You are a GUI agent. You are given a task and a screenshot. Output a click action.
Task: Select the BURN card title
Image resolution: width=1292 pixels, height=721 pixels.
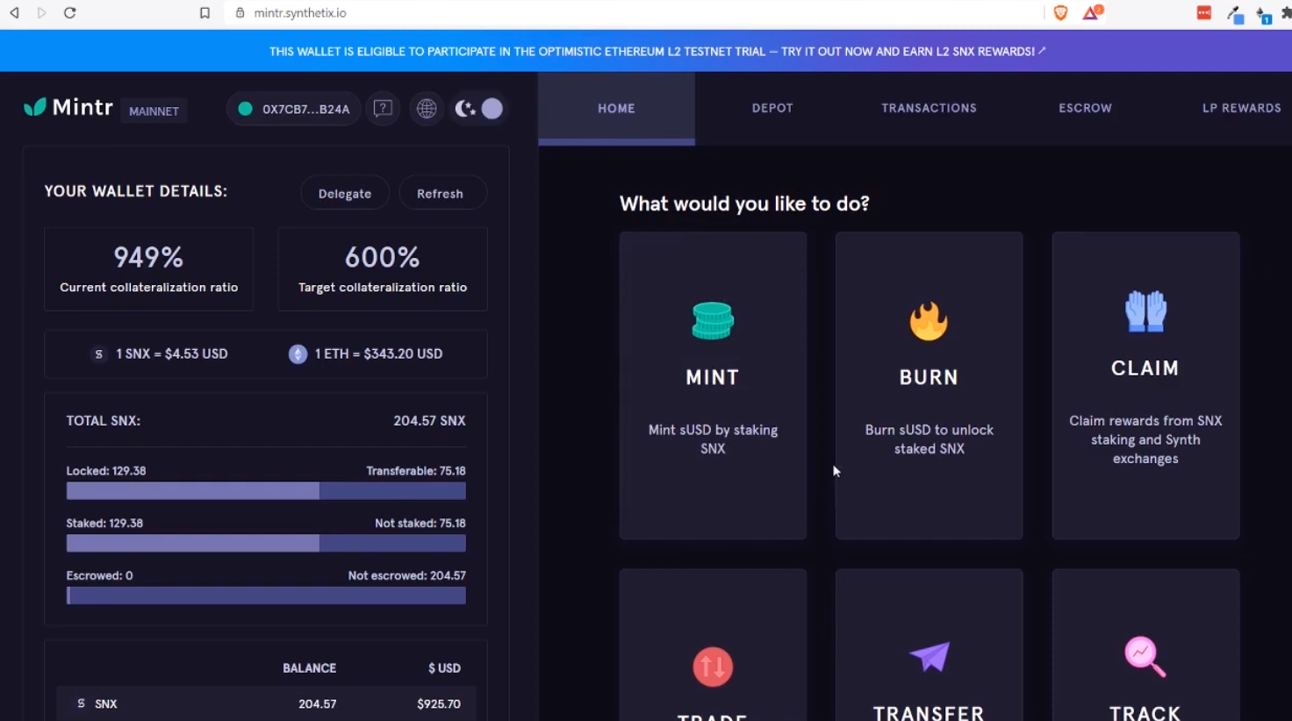[929, 377]
